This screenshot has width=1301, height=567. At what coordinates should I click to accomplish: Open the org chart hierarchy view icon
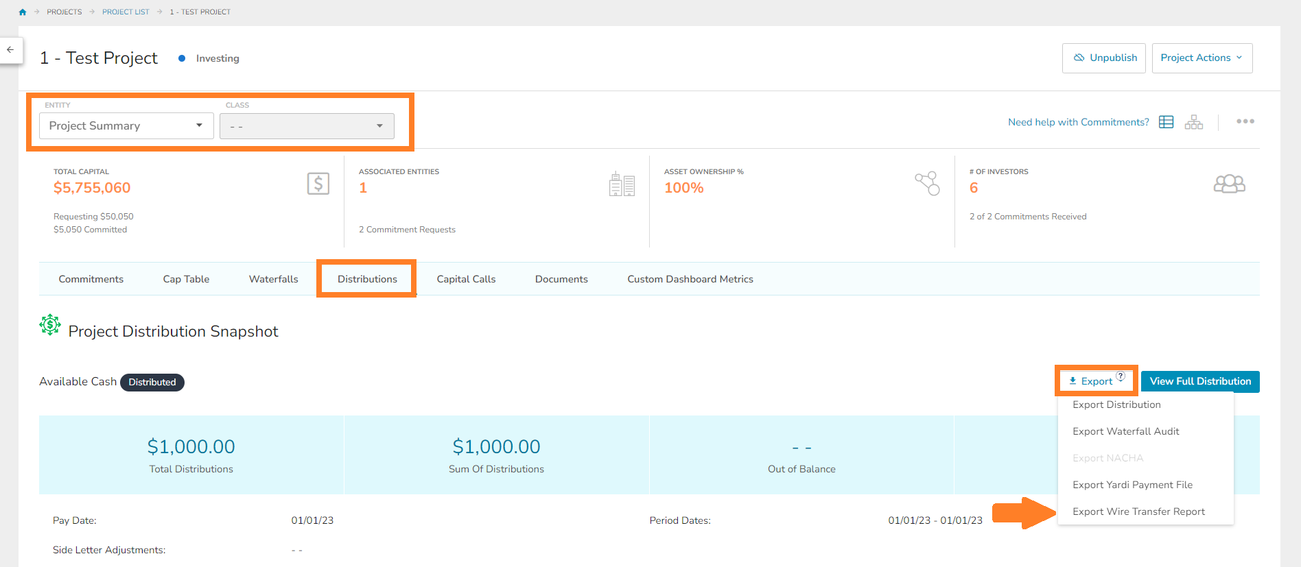[1194, 122]
